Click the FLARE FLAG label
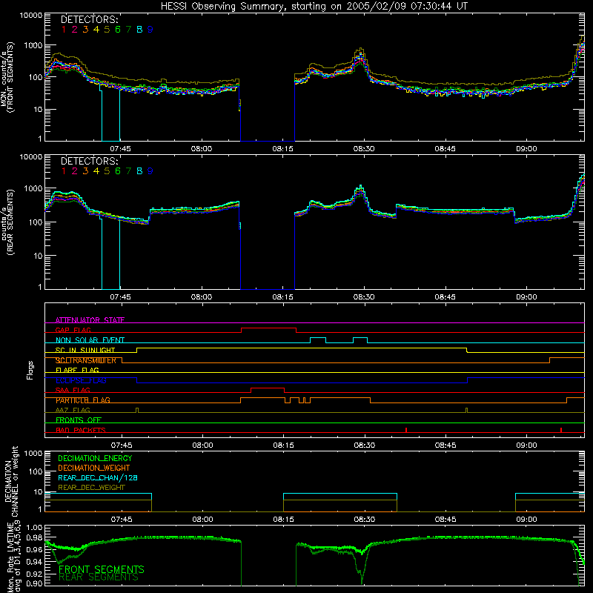This screenshot has width=593, height=593. 77,370
